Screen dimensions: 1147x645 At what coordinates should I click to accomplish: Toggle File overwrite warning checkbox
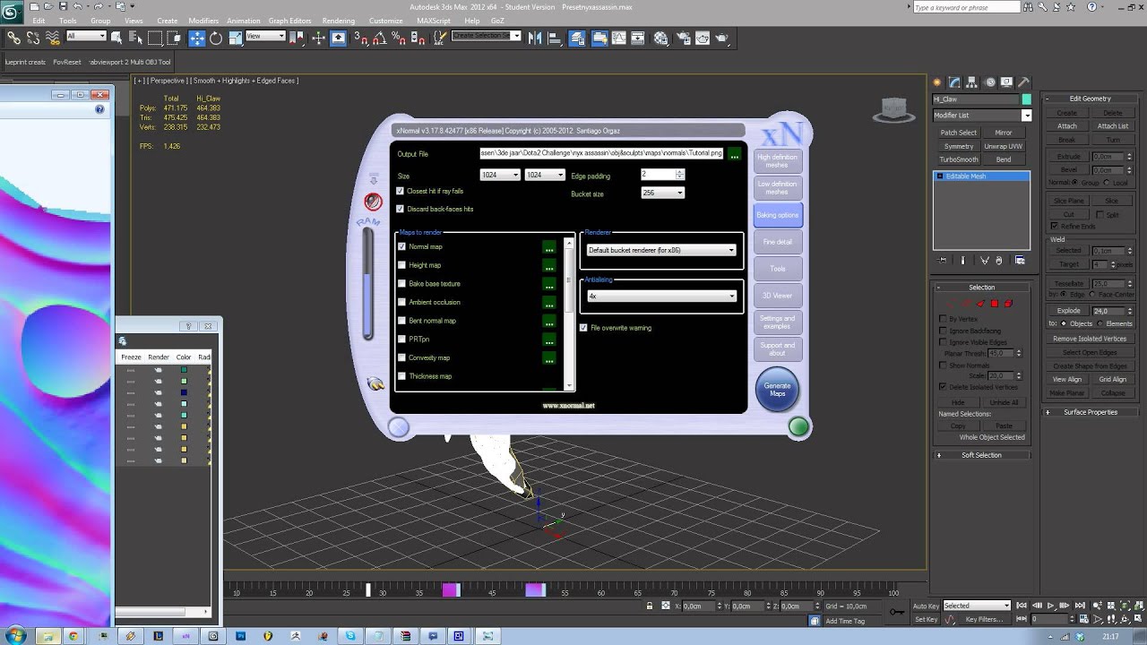pos(583,328)
